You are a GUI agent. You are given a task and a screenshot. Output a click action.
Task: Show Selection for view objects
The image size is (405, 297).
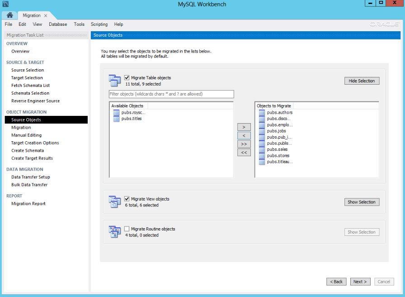pyautogui.click(x=362, y=202)
